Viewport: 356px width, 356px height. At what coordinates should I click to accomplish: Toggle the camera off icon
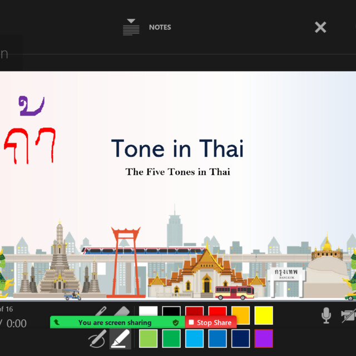(349, 315)
